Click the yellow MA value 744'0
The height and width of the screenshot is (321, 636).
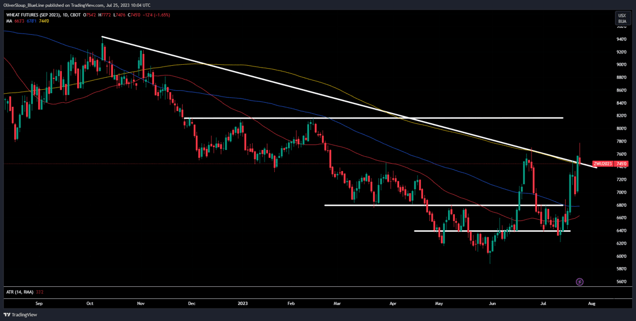tap(44, 20)
